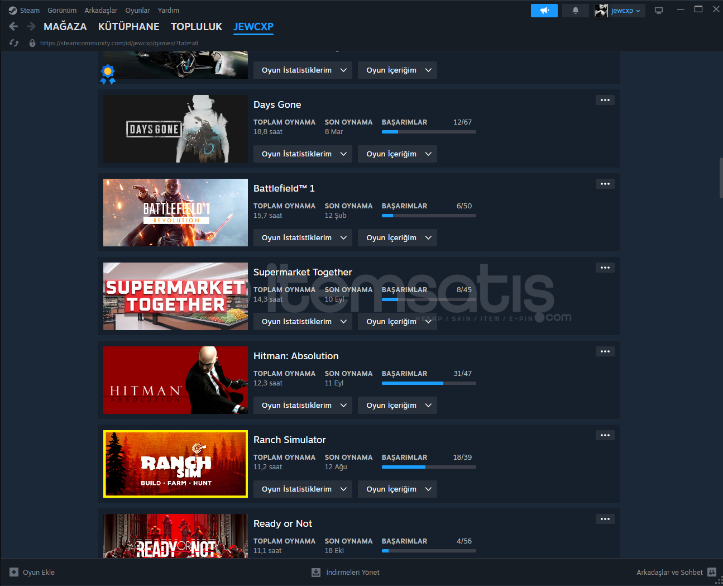This screenshot has width=723, height=586.
Task: Open notifications bell icon
Action: click(576, 11)
